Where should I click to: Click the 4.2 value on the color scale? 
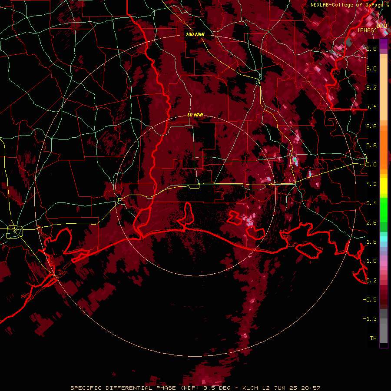[x=371, y=184]
